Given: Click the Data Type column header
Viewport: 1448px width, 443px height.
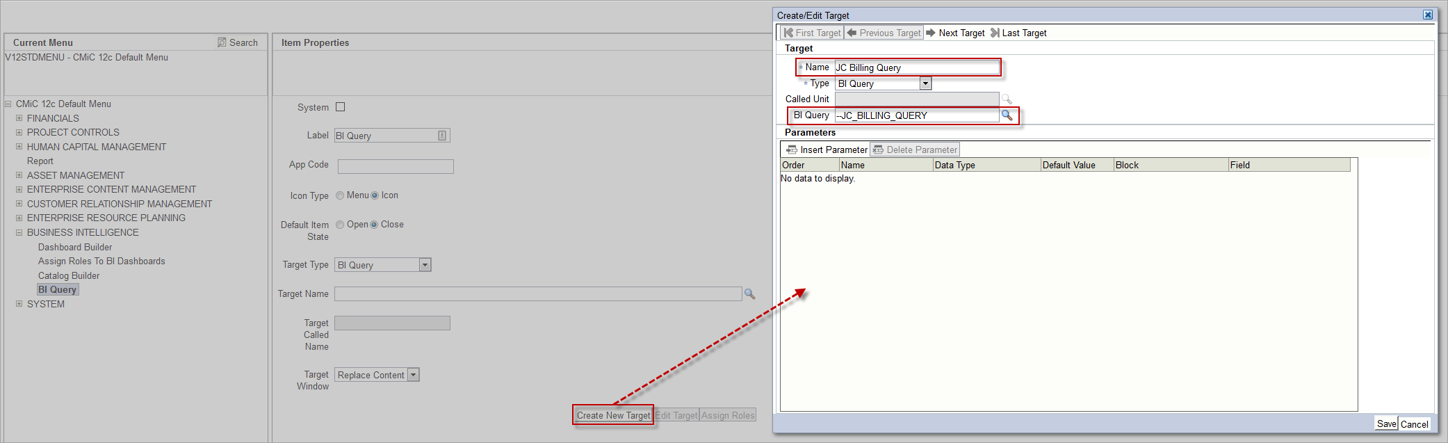Looking at the screenshot, I should tap(986, 165).
